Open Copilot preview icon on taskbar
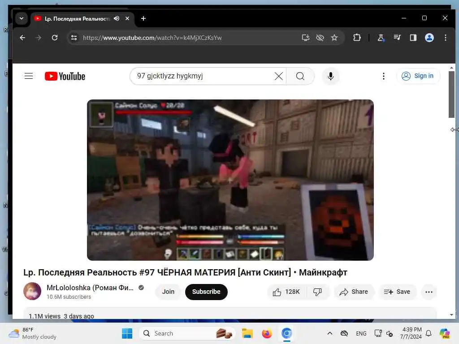 pos(445,333)
